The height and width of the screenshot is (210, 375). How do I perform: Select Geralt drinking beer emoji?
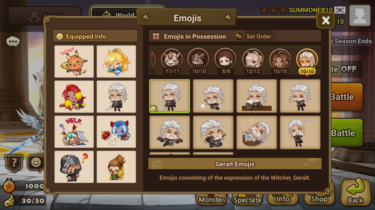pyautogui.click(x=257, y=96)
